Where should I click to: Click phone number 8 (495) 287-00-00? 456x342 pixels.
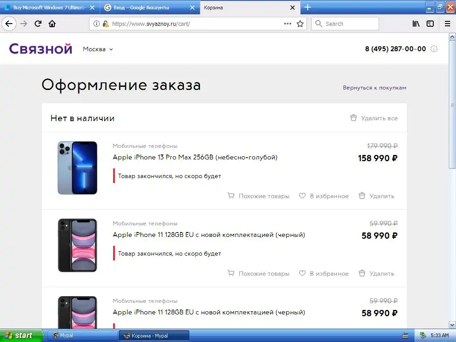point(395,49)
